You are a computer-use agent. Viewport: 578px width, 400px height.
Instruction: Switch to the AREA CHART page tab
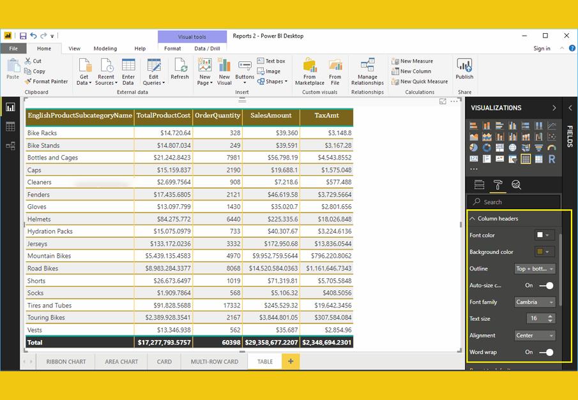click(121, 362)
